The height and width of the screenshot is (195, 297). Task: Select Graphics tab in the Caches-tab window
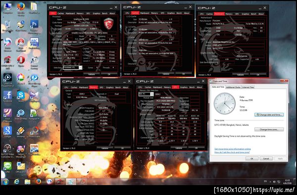coord(171,13)
